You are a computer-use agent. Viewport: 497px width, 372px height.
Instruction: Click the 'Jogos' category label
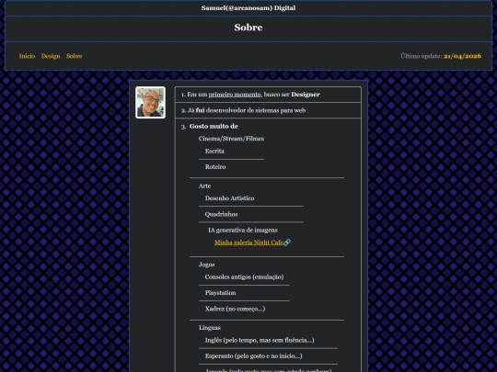tap(207, 265)
